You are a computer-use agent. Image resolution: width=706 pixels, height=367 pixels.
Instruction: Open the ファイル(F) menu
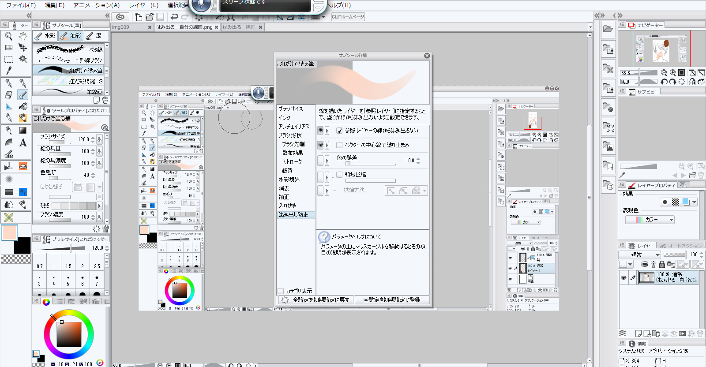(x=21, y=5)
